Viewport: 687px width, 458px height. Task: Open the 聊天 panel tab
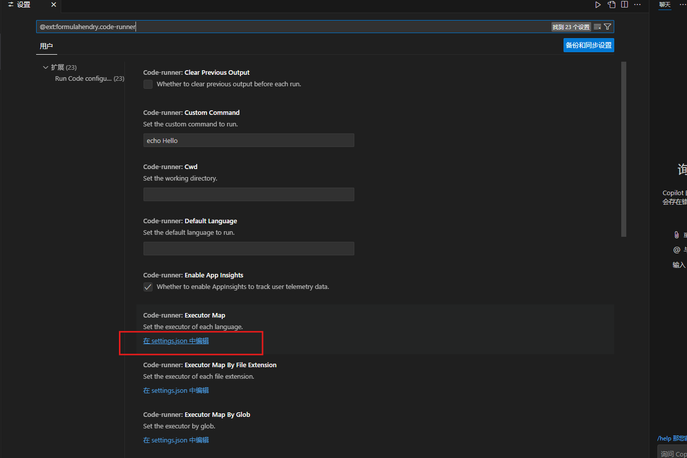click(x=665, y=5)
